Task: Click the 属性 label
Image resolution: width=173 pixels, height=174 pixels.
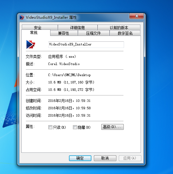Action: click(30, 126)
